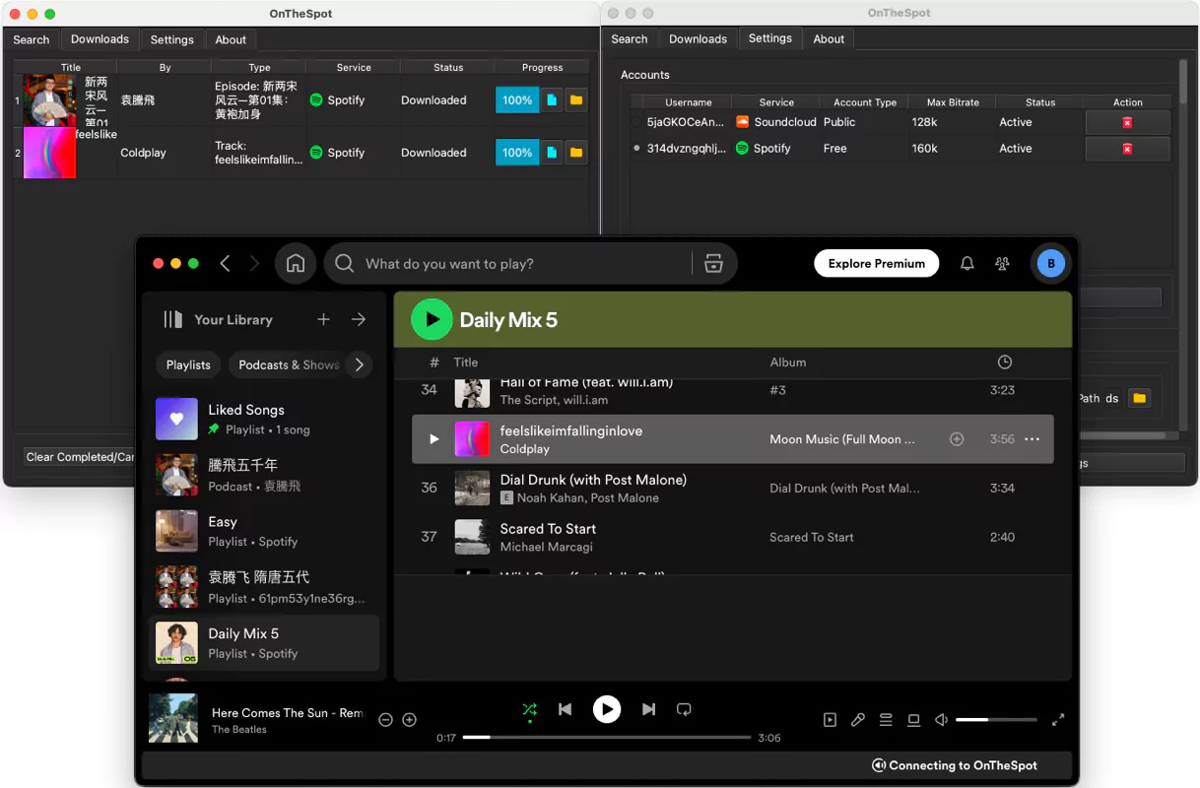This screenshot has height=788, width=1200.
Task: Click the Explore Premium button
Action: (876, 263)
